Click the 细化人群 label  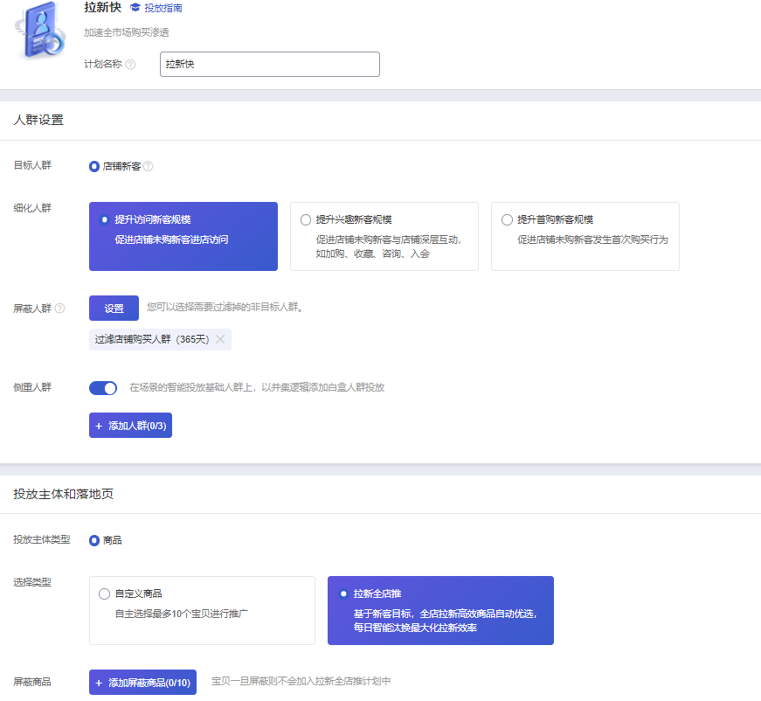[x=32, y=208]
